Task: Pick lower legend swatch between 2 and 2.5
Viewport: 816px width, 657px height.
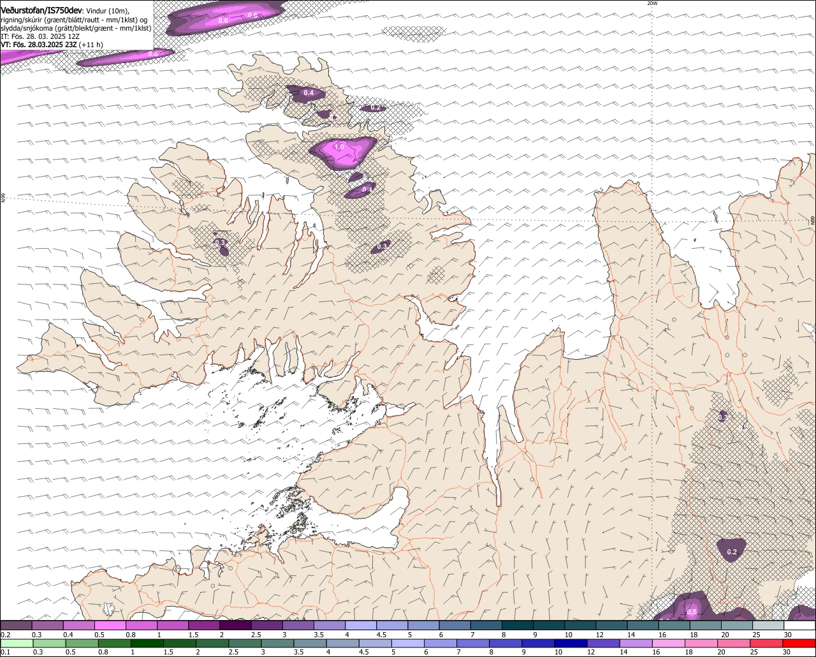Action: (212, 644)
